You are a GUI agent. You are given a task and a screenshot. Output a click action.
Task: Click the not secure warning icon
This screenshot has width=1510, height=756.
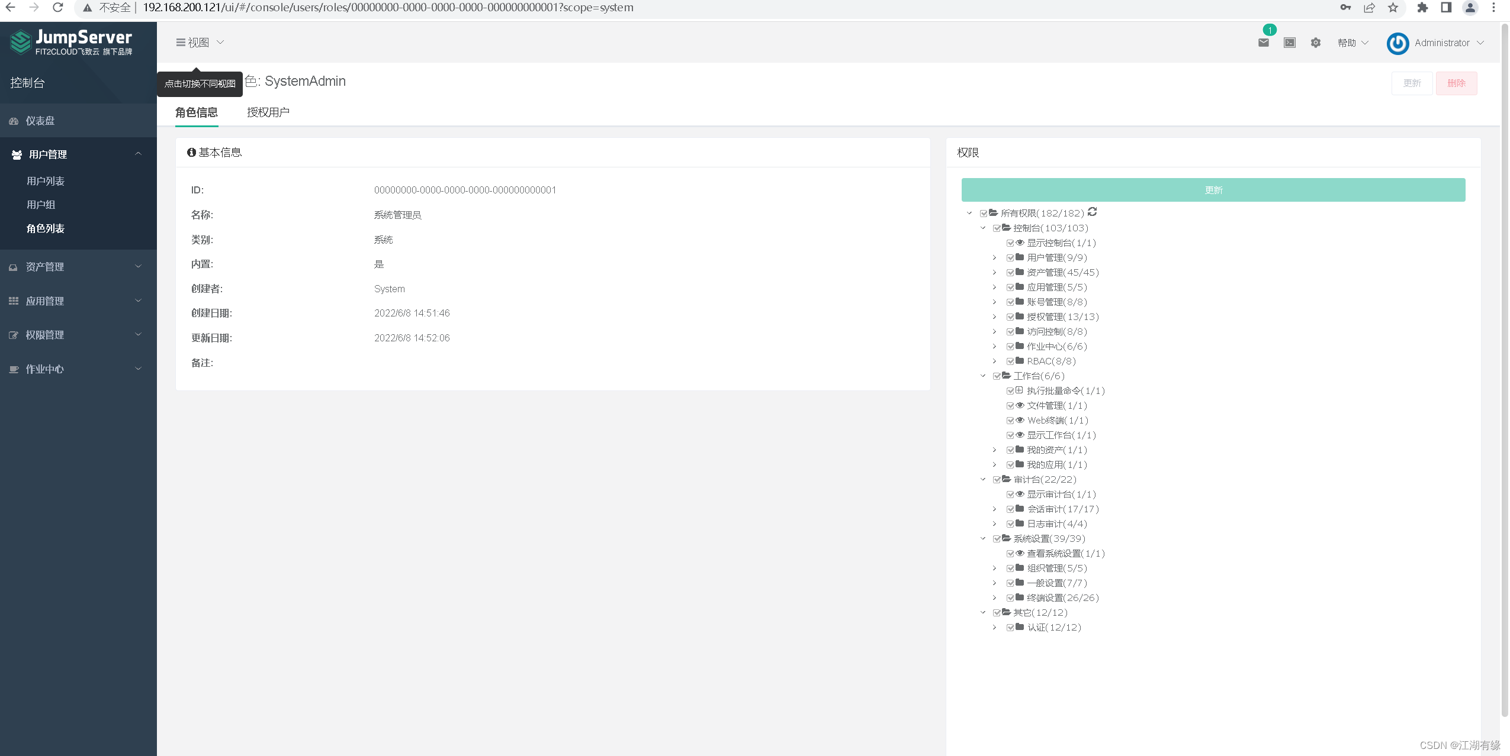88,8
